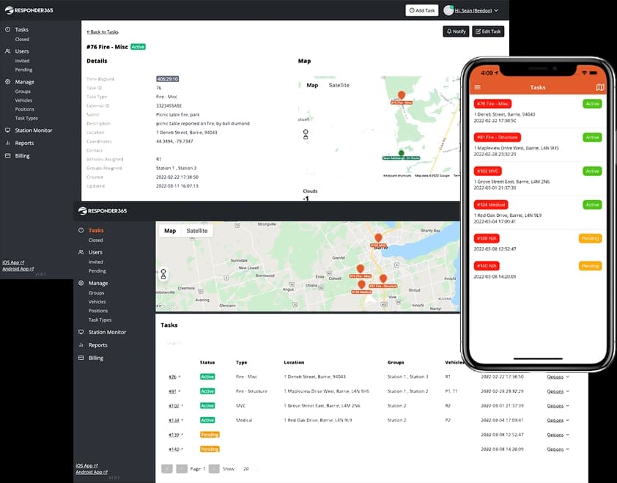Click Reports chart icon in back window sidebar
The width and height of the screenshot is (617, 483).
tap(8, 143)
